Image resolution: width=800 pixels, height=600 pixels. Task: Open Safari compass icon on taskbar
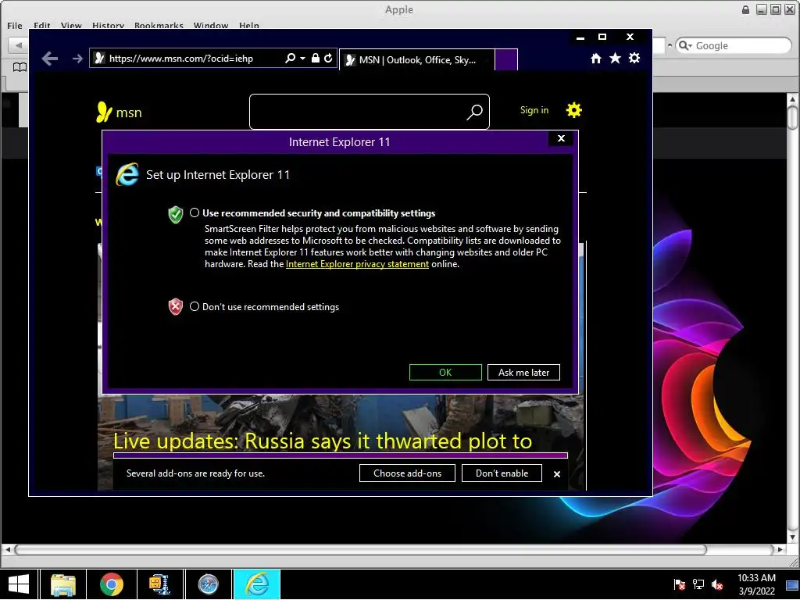(208, 584)
